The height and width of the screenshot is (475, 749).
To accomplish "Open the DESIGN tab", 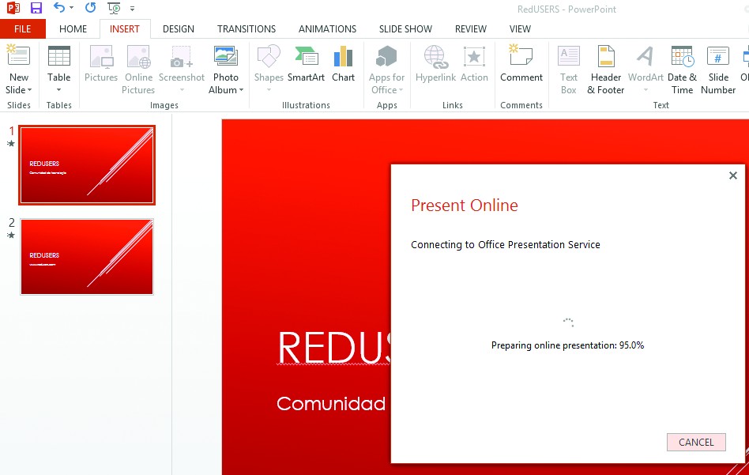I will click(x=179, y=29).
